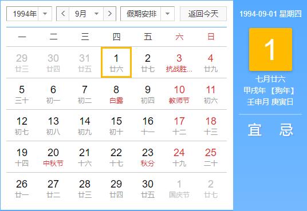Select September 3 抗战胜利 day
The height and width of the screenshot is (211, 307).
[179, 62]
